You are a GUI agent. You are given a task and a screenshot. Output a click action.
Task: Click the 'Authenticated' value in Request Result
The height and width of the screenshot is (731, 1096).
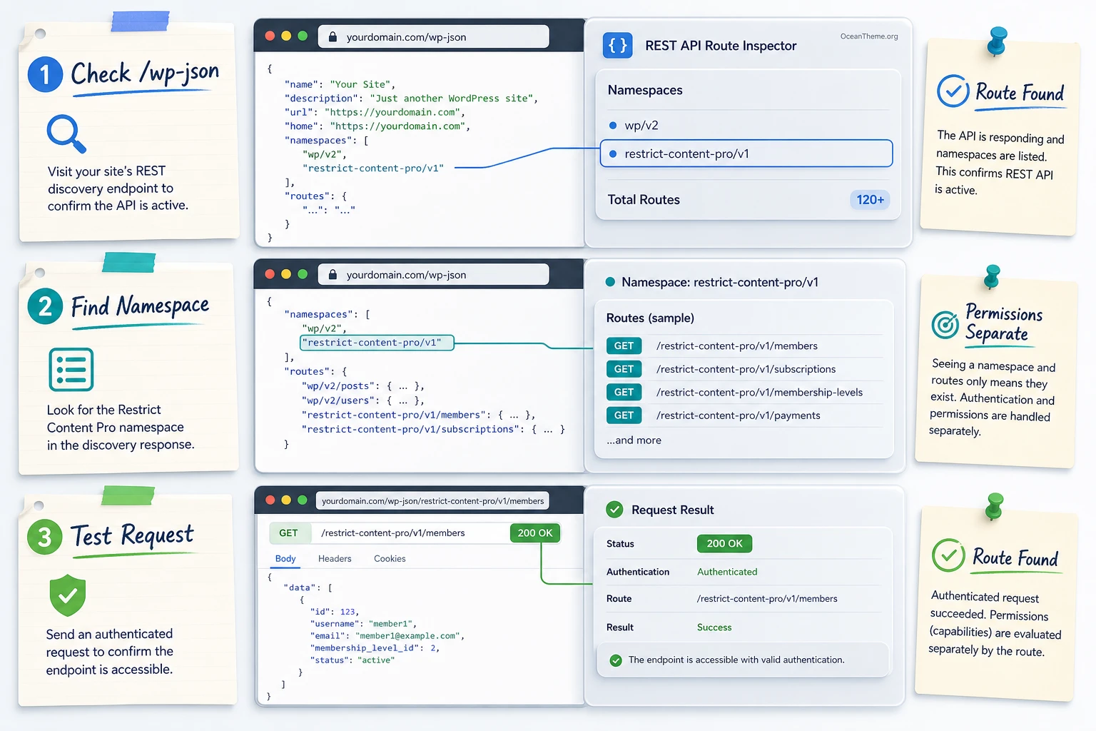pos(727,572)
